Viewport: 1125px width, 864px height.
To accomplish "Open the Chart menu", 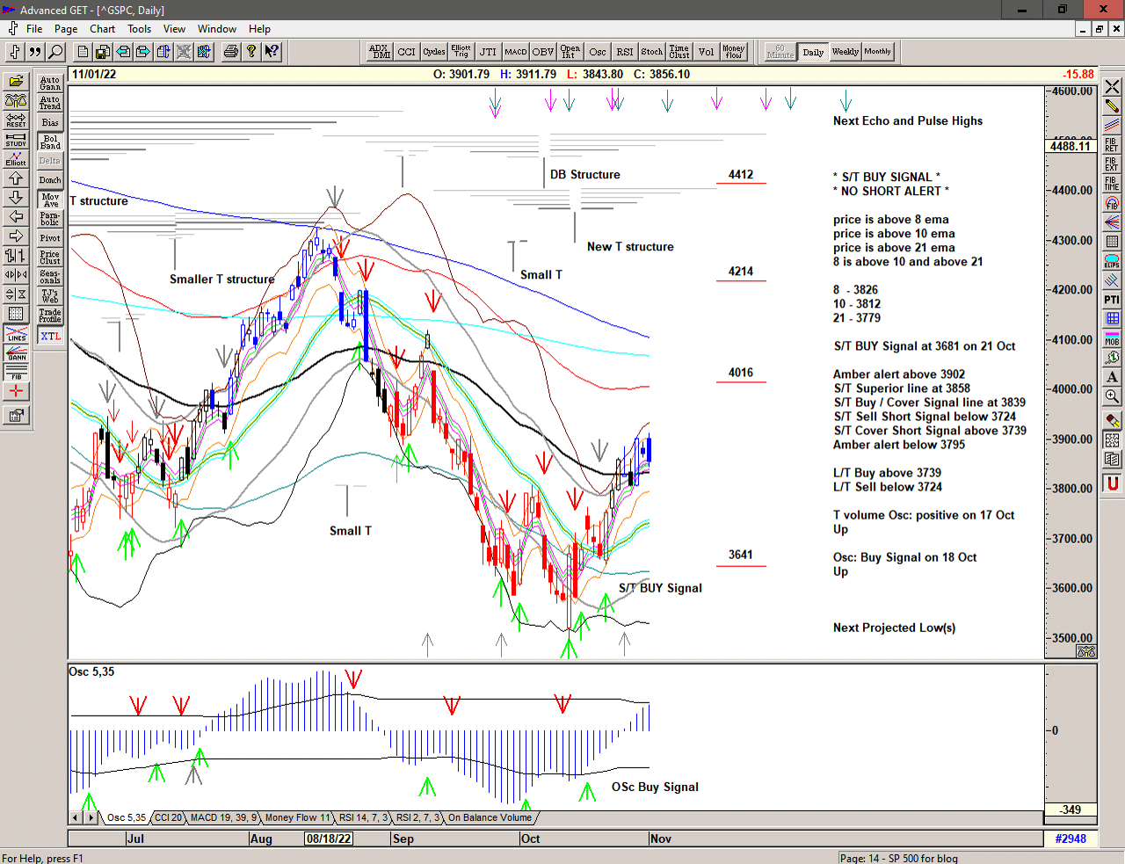I will click(102, 29).
